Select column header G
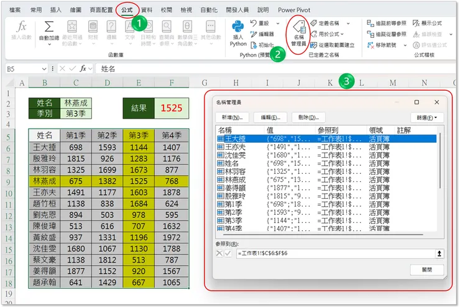Viewport: 460px width, 308px height. click(x=205, y=83)
